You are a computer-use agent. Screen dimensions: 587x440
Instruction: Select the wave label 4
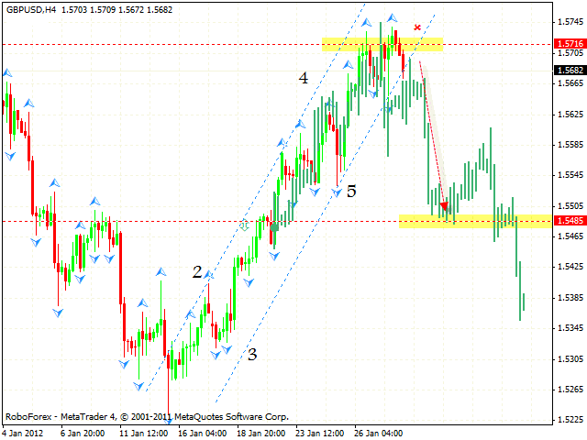[303, 79]
